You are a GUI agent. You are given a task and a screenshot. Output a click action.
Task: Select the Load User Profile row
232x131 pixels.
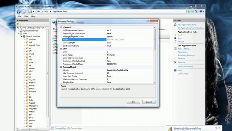(x=108, y=76)
